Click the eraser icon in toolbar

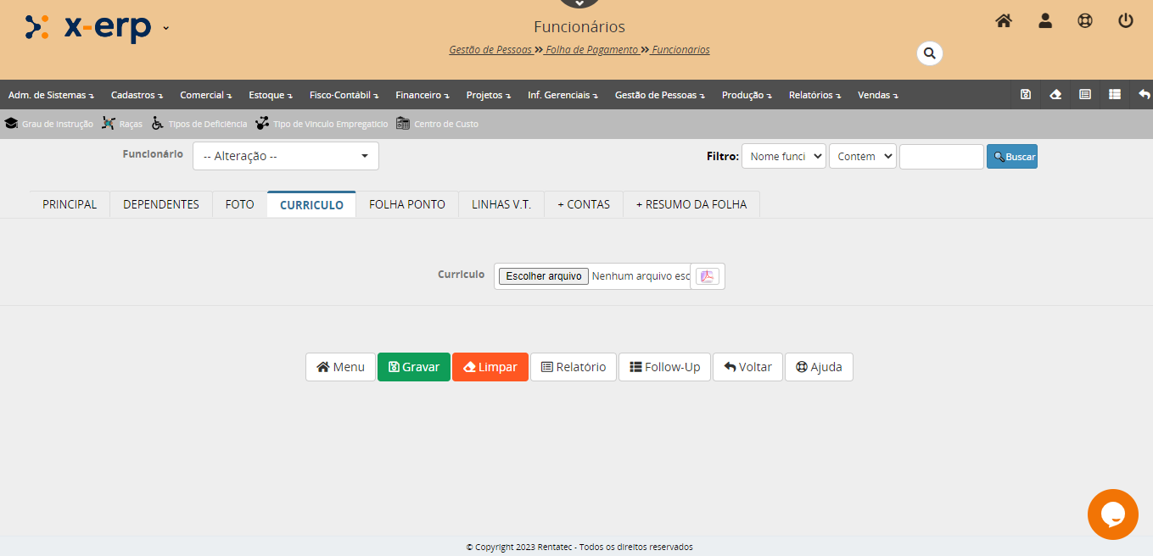click(1055, 95)
